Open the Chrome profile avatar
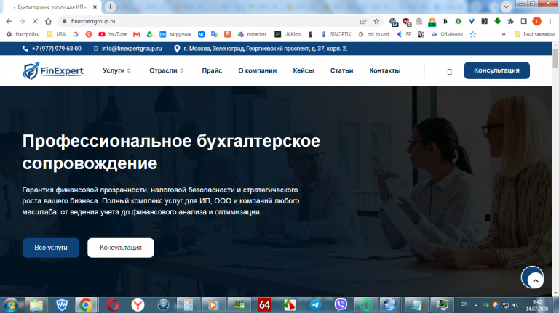The width and height of the screenshot is (559, 313). coord(537,21)
